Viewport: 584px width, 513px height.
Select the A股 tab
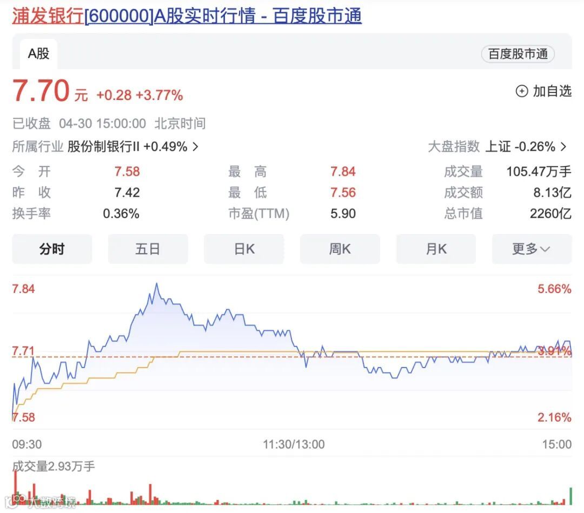pyautogui.click(x=38, y=54)
